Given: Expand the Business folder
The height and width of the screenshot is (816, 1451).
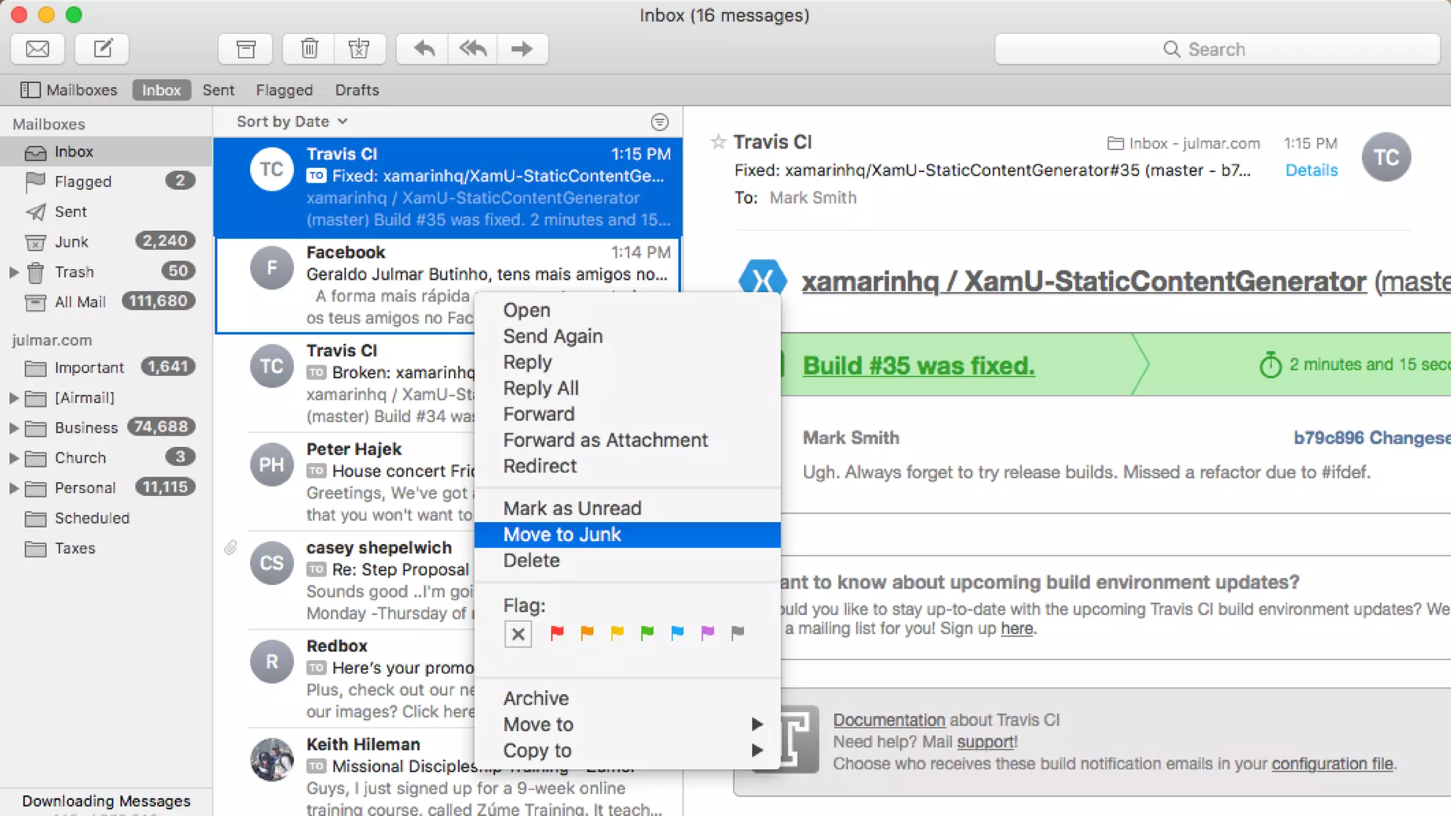Looking at the screenshot, I should pos(13,428).
